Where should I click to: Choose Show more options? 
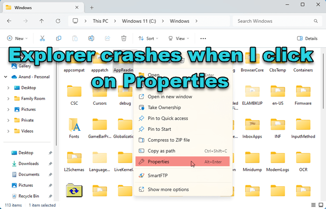click(183, 189)
